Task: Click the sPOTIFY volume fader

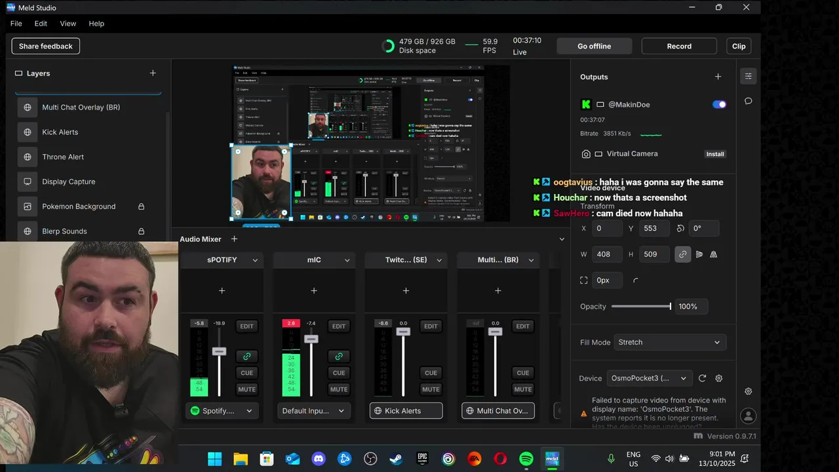Action: [219, 351]
